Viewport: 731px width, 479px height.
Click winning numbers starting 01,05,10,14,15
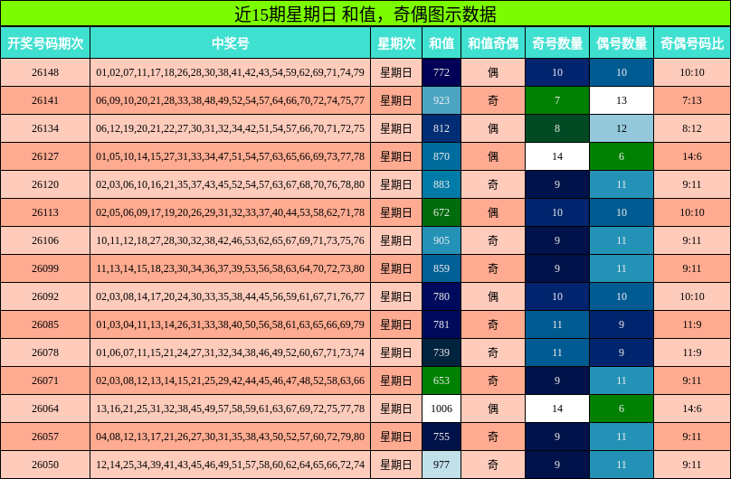pyautogui.click(x=231, y=156)
